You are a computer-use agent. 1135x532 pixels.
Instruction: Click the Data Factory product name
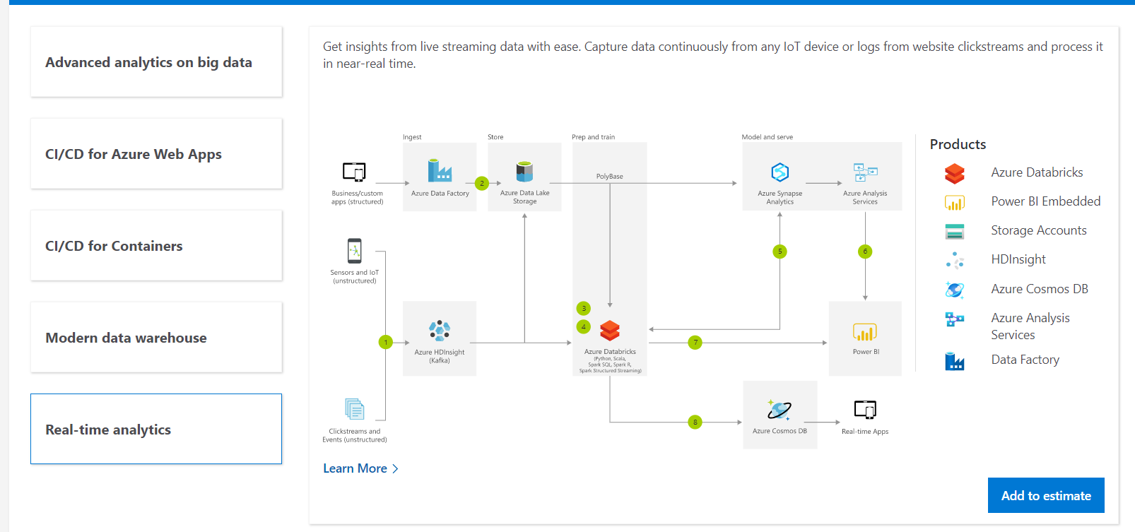(1025, 360)
